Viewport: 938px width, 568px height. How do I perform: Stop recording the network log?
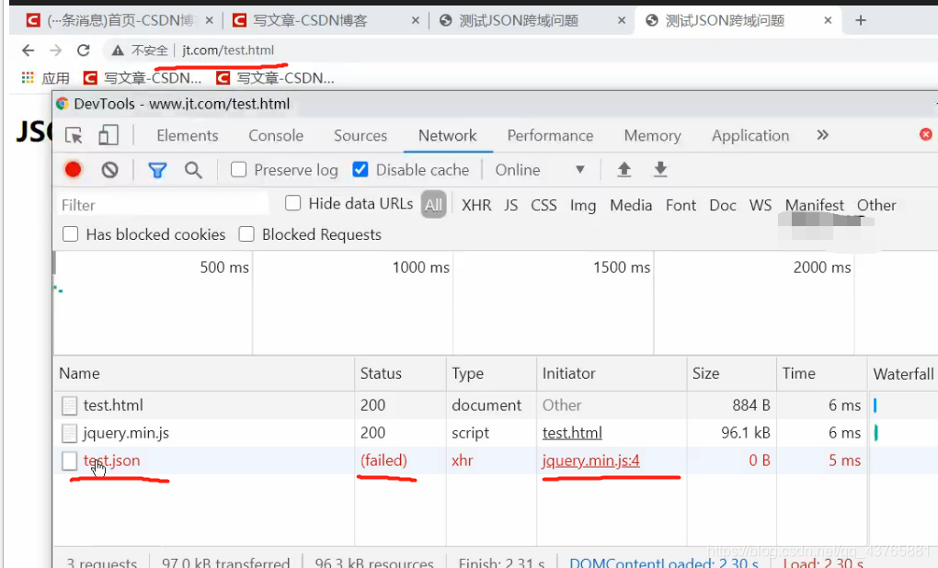pos(73,170)
